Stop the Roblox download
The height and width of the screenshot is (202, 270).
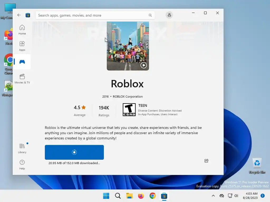pyautogui.click(x=74, y=152)
